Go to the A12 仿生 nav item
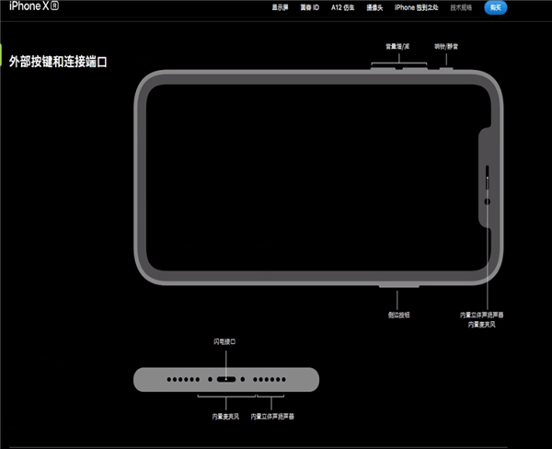Screen dimensions: 552x449 [342, 7]
